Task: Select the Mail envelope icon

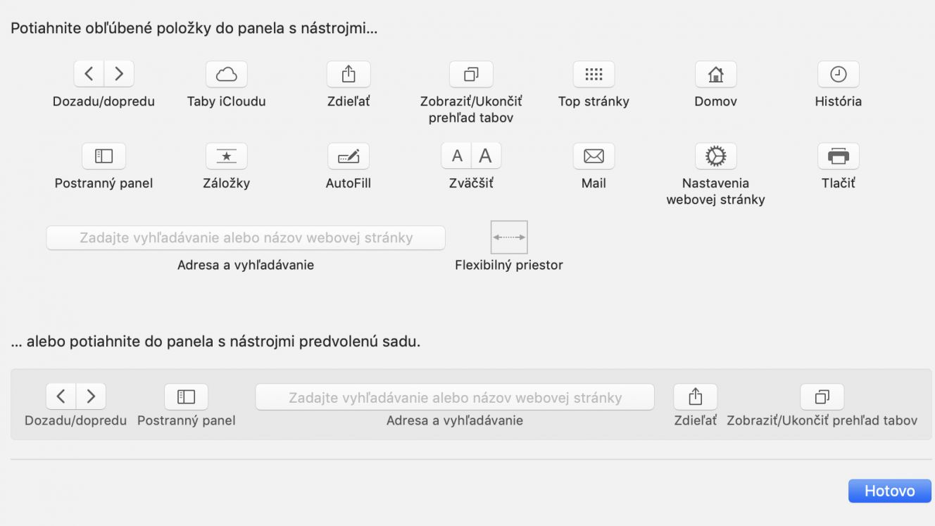Action: pyautogui.click(x=594, y=156)
